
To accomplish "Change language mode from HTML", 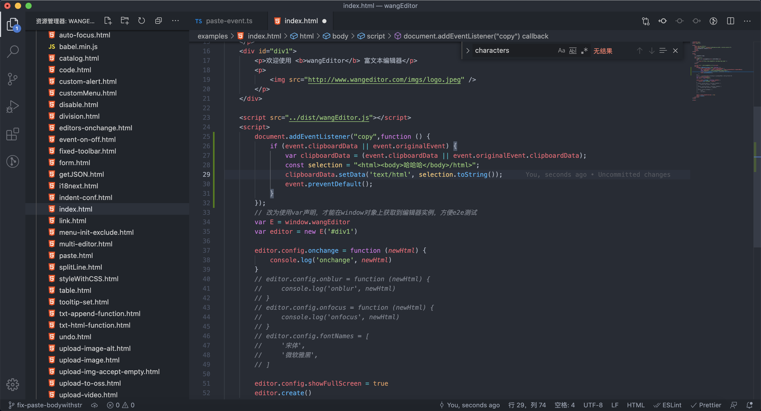I will coord(636,405).
